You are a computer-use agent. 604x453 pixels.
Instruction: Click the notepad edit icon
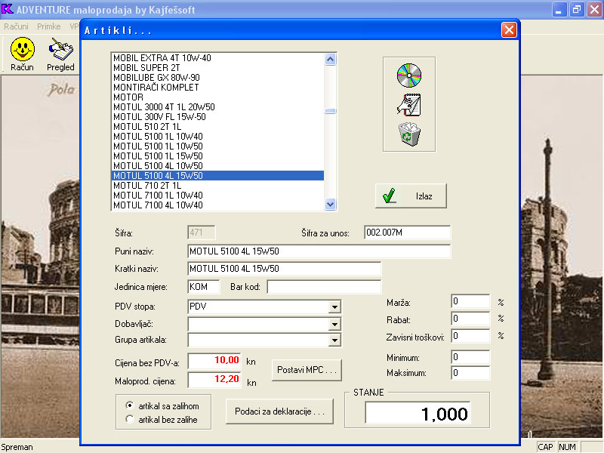pos(409,105)
